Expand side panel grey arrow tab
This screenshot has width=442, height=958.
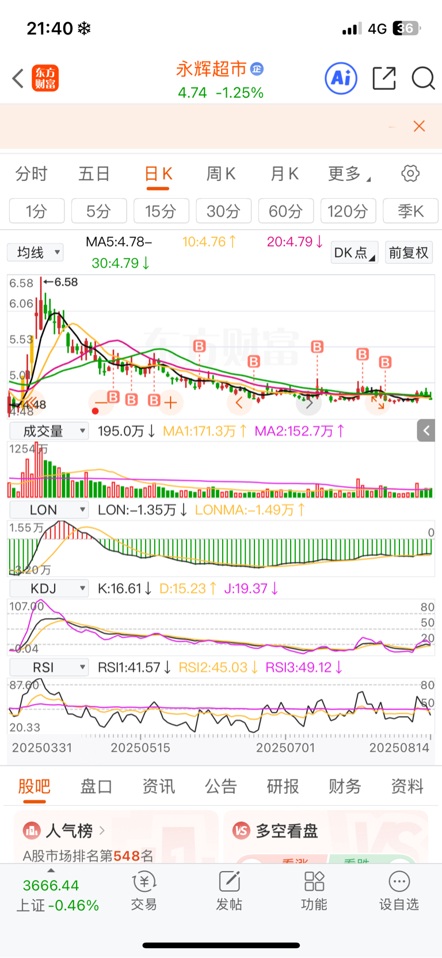pos(426,430)
